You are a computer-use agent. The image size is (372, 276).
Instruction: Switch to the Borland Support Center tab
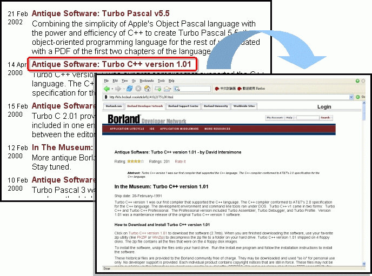click(183, 106)
